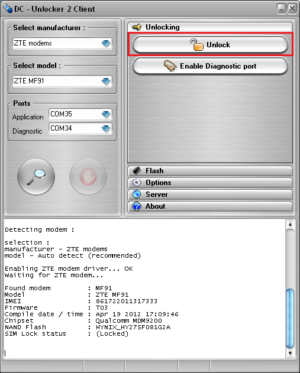Click the magnifying glass detect modem button

(x=36, y=177)
